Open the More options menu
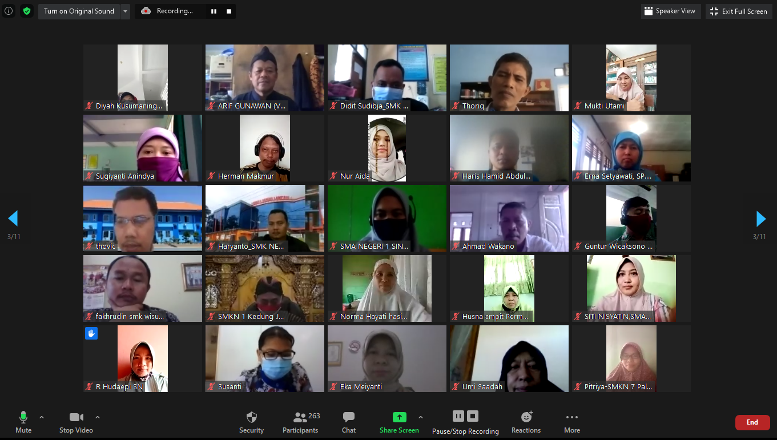Viewport: 777px width, 440px height. click(x=572, y=422)
